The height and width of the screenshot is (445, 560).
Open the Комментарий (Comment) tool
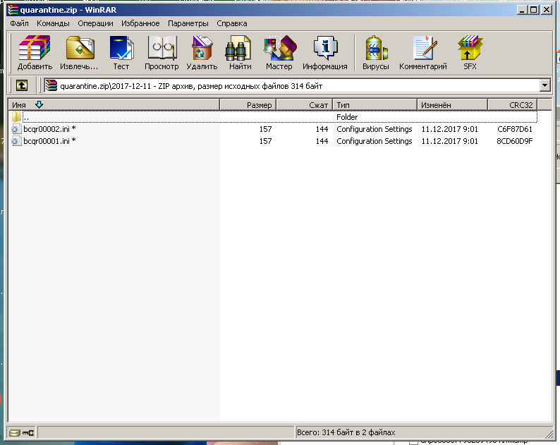tap(422, 53)
